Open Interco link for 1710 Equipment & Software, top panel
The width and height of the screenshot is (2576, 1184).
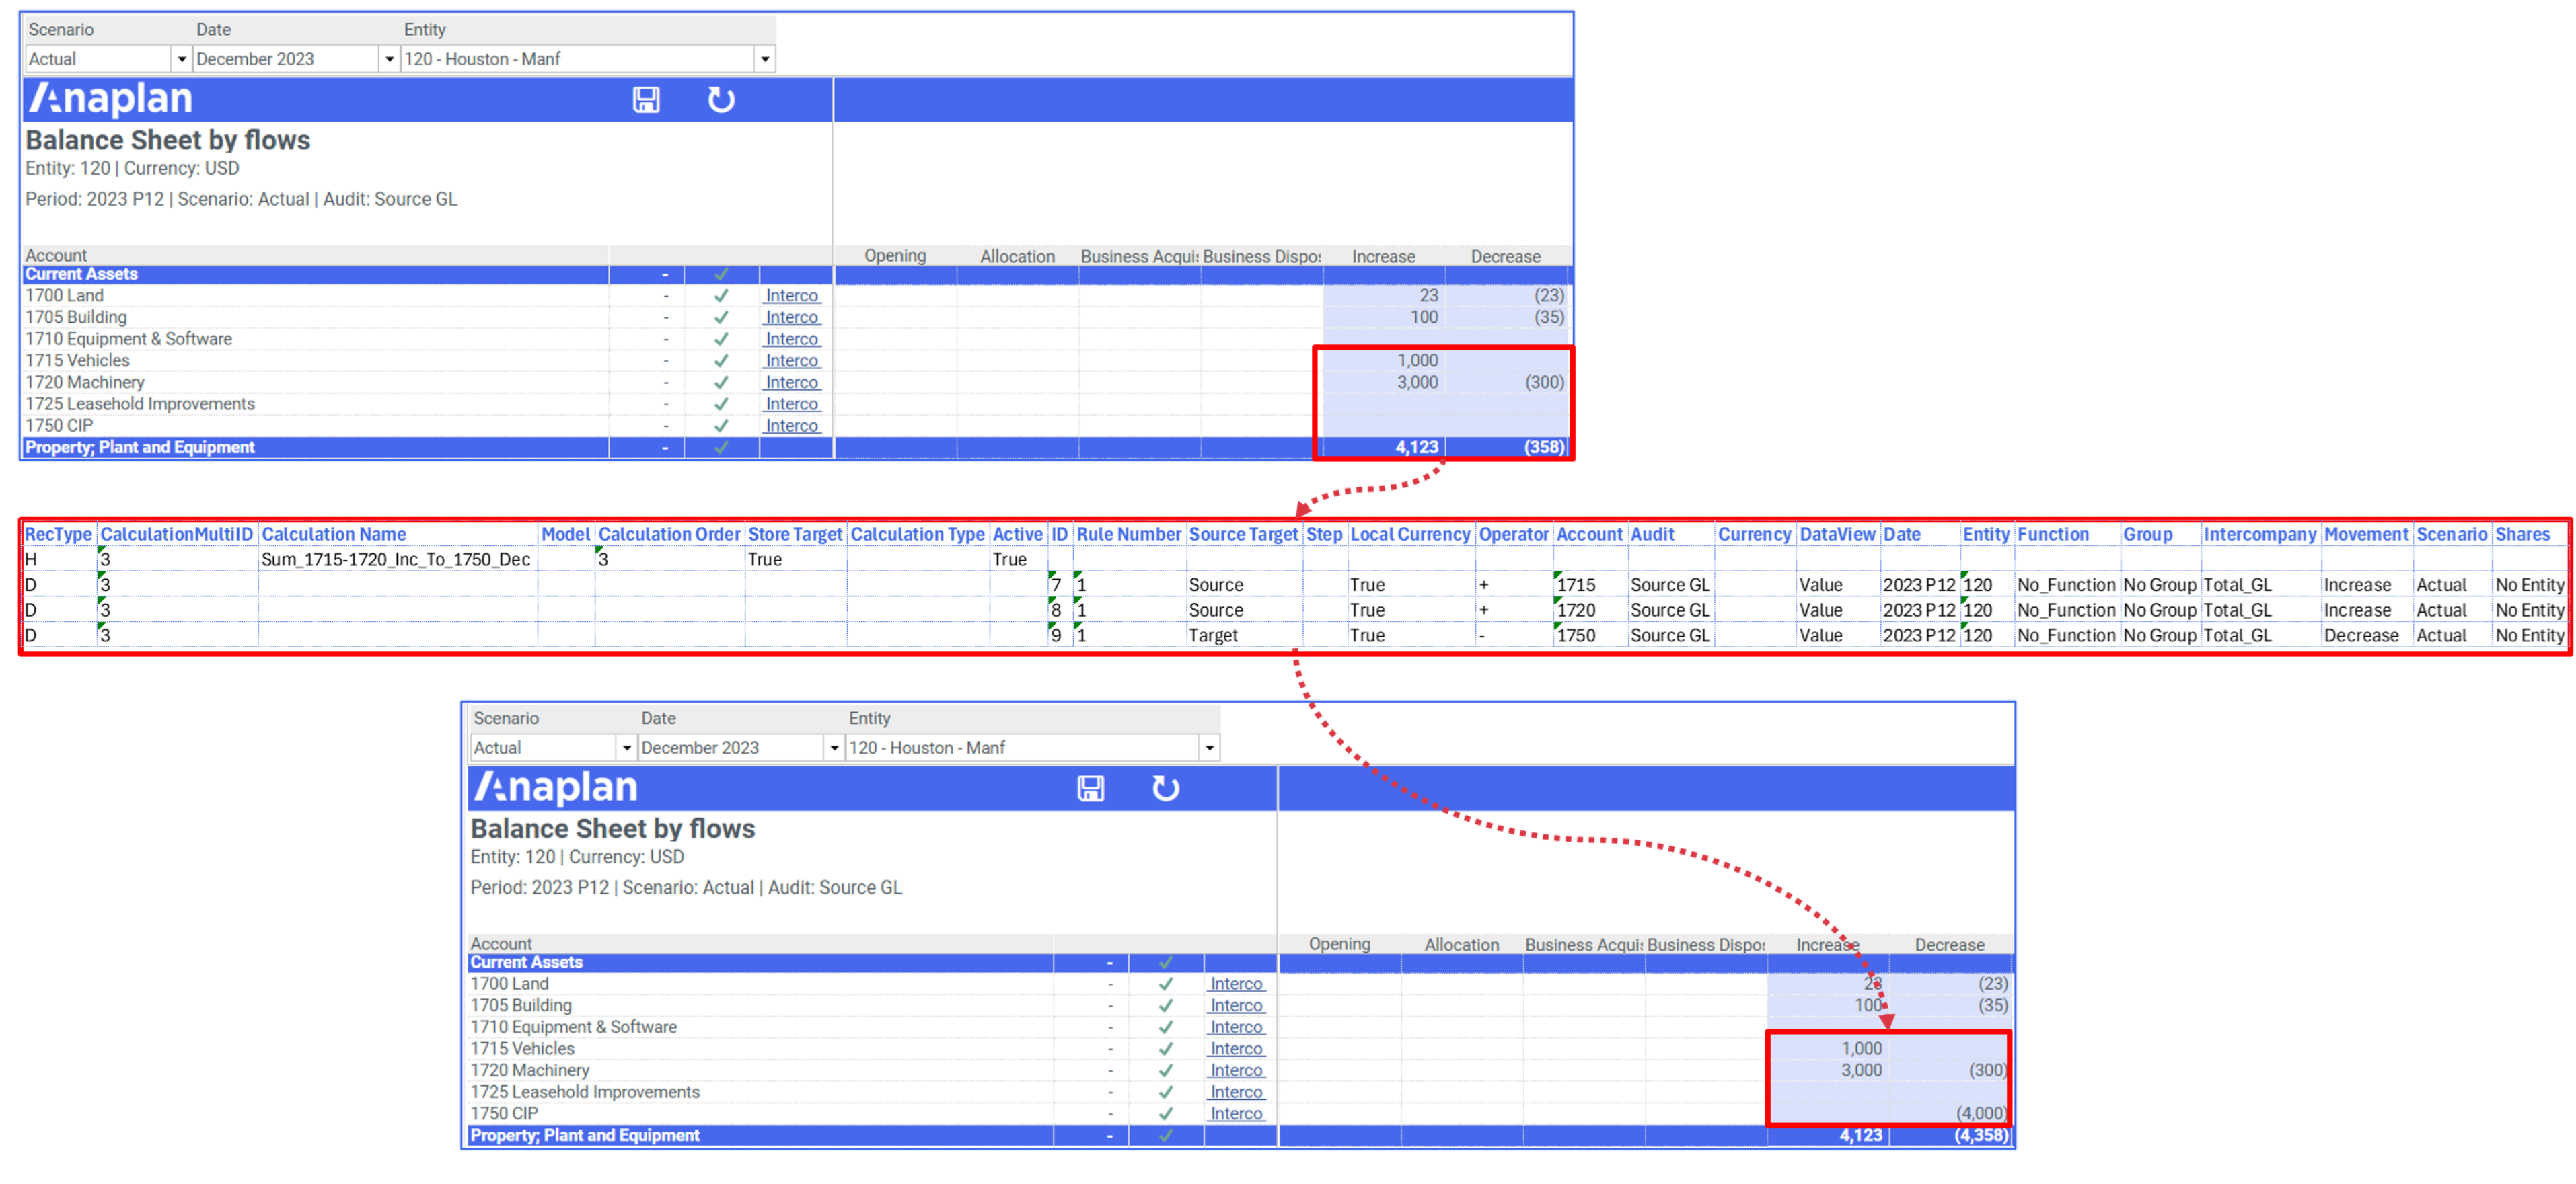(x=792, y=340)
